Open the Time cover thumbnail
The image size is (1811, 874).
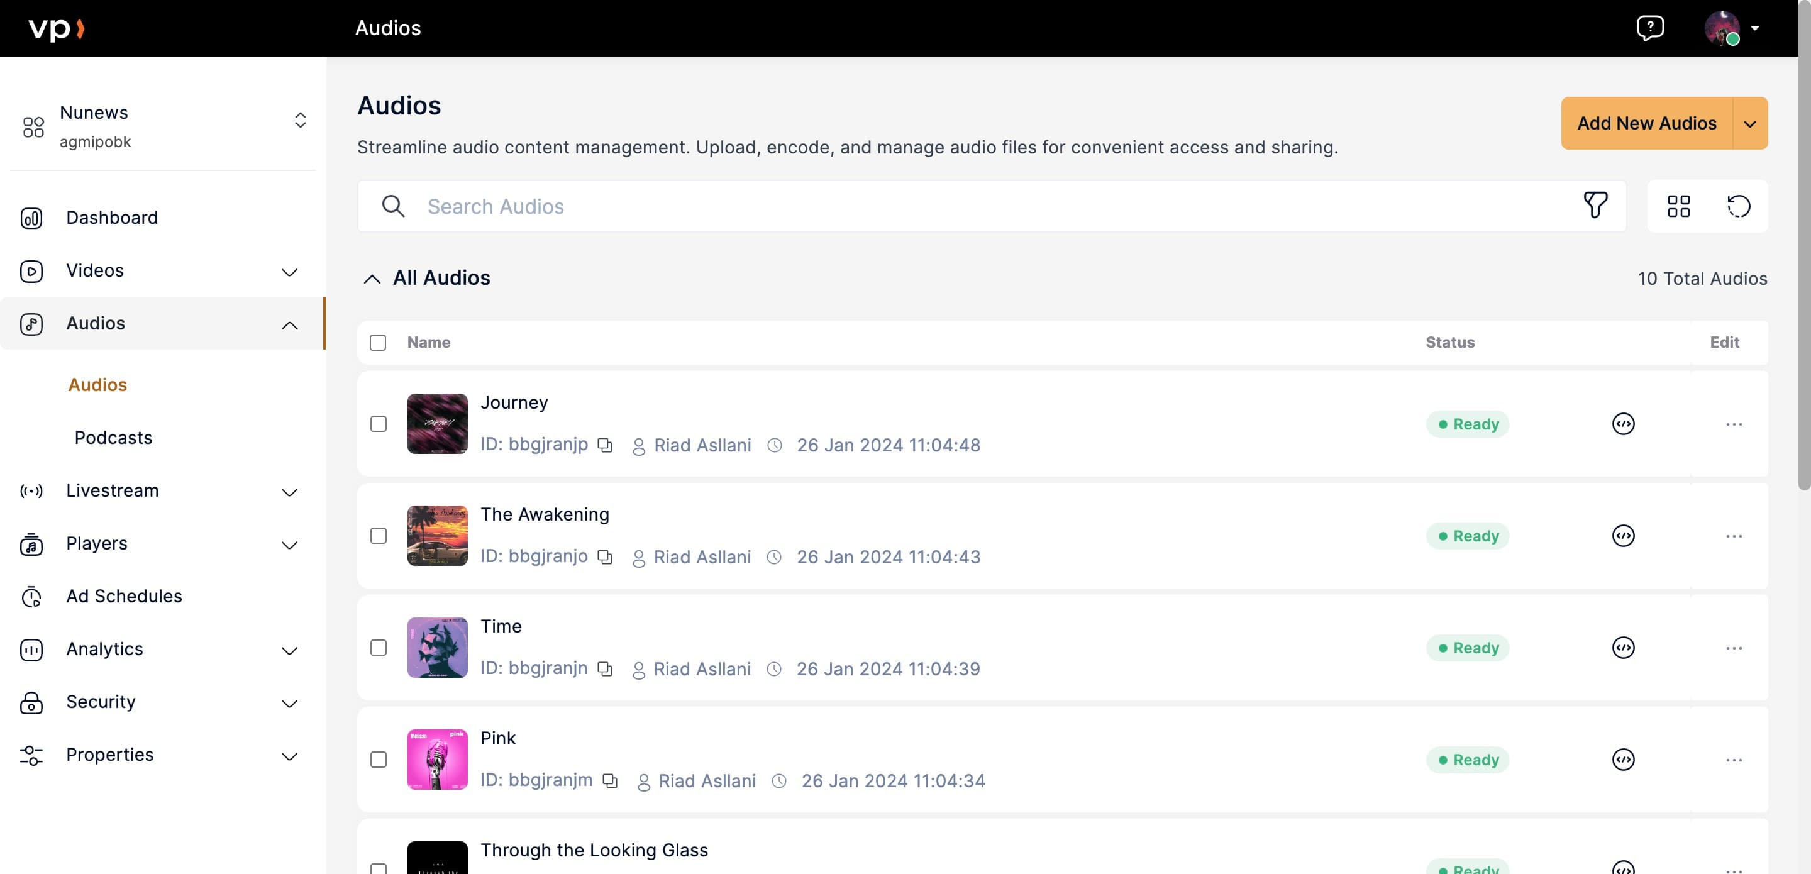[x=437, y=647]
